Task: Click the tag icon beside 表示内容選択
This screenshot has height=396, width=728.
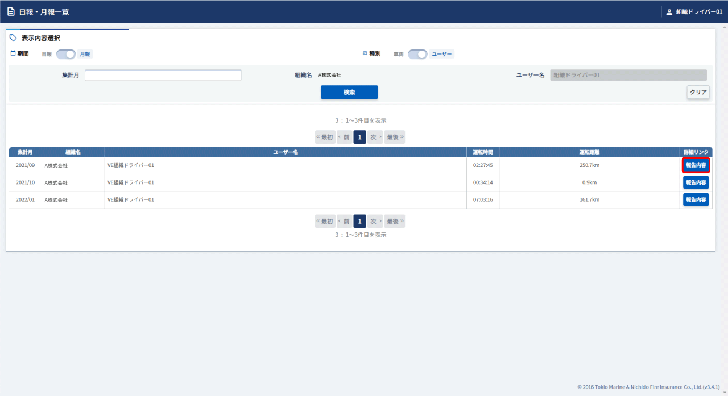Action: (14, 38)
